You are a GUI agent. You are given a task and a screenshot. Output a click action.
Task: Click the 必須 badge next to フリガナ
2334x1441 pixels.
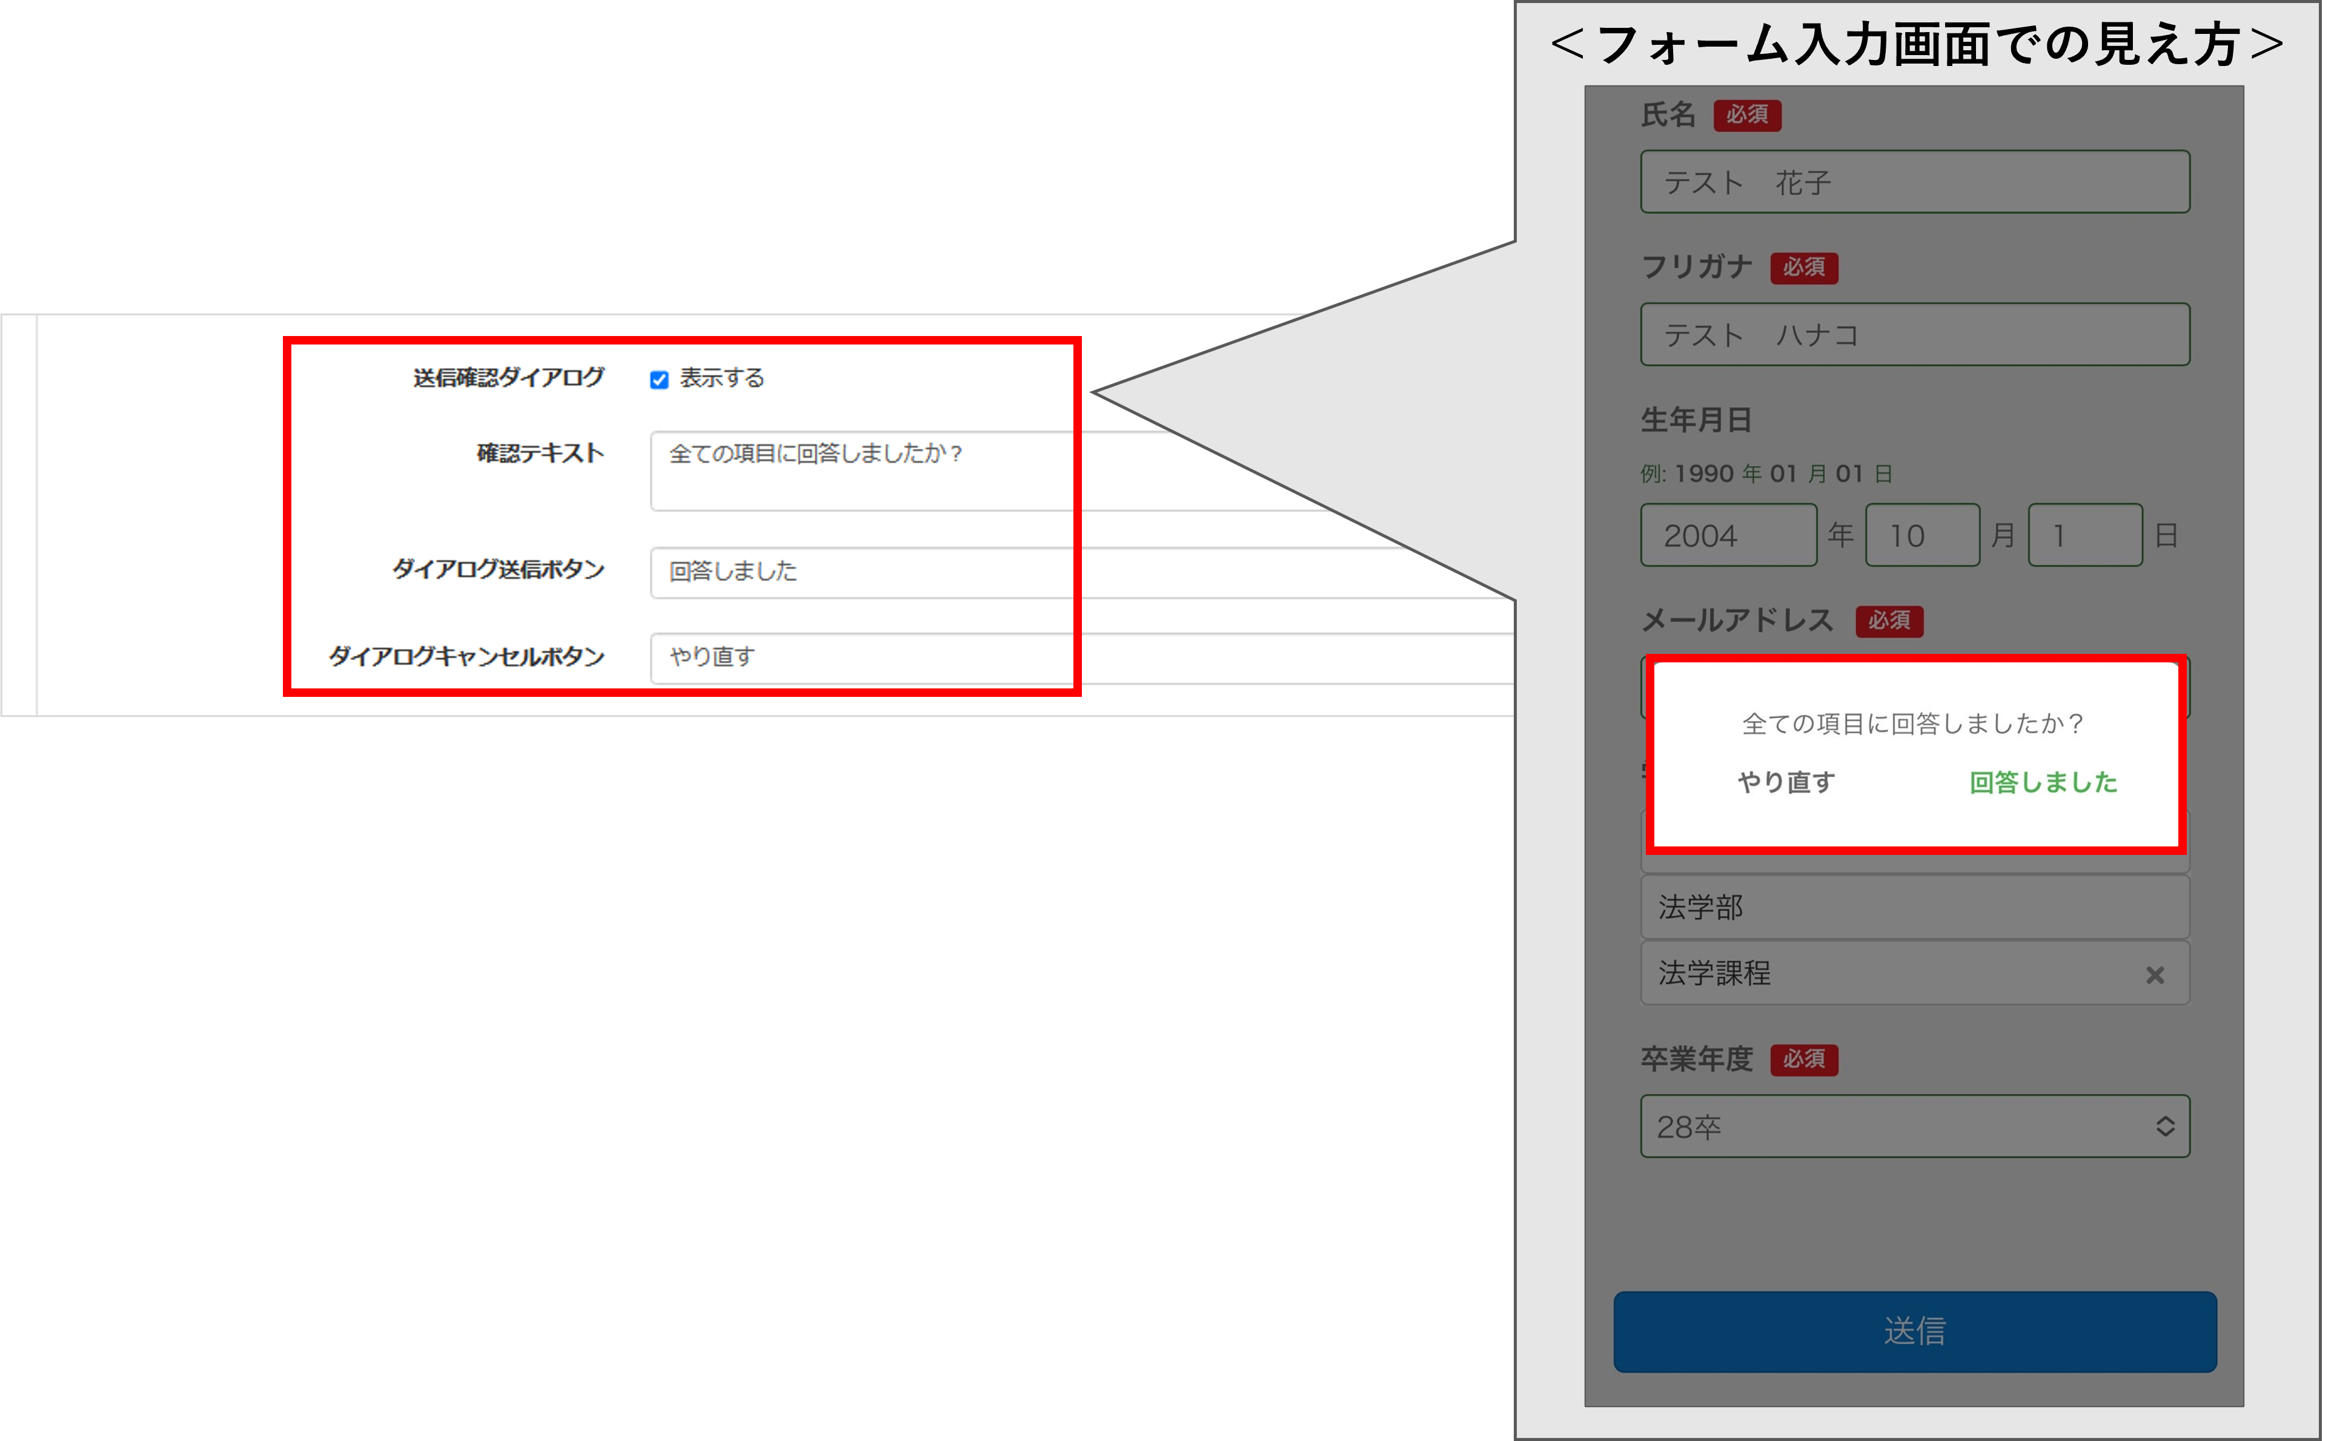point(1804,268)
